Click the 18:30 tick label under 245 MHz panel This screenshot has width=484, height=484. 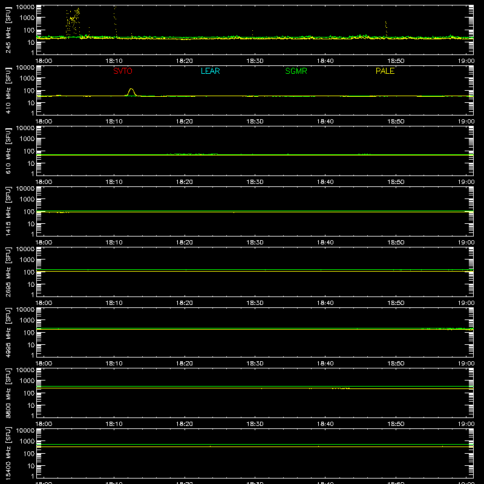[255, 61]
